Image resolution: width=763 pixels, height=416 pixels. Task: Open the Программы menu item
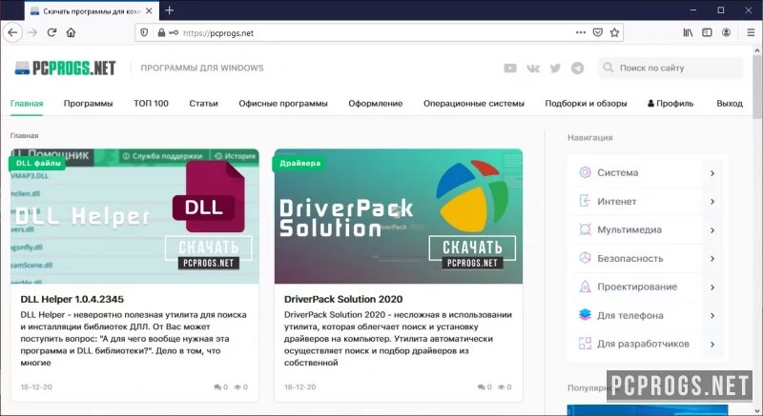tap(88, 104)
